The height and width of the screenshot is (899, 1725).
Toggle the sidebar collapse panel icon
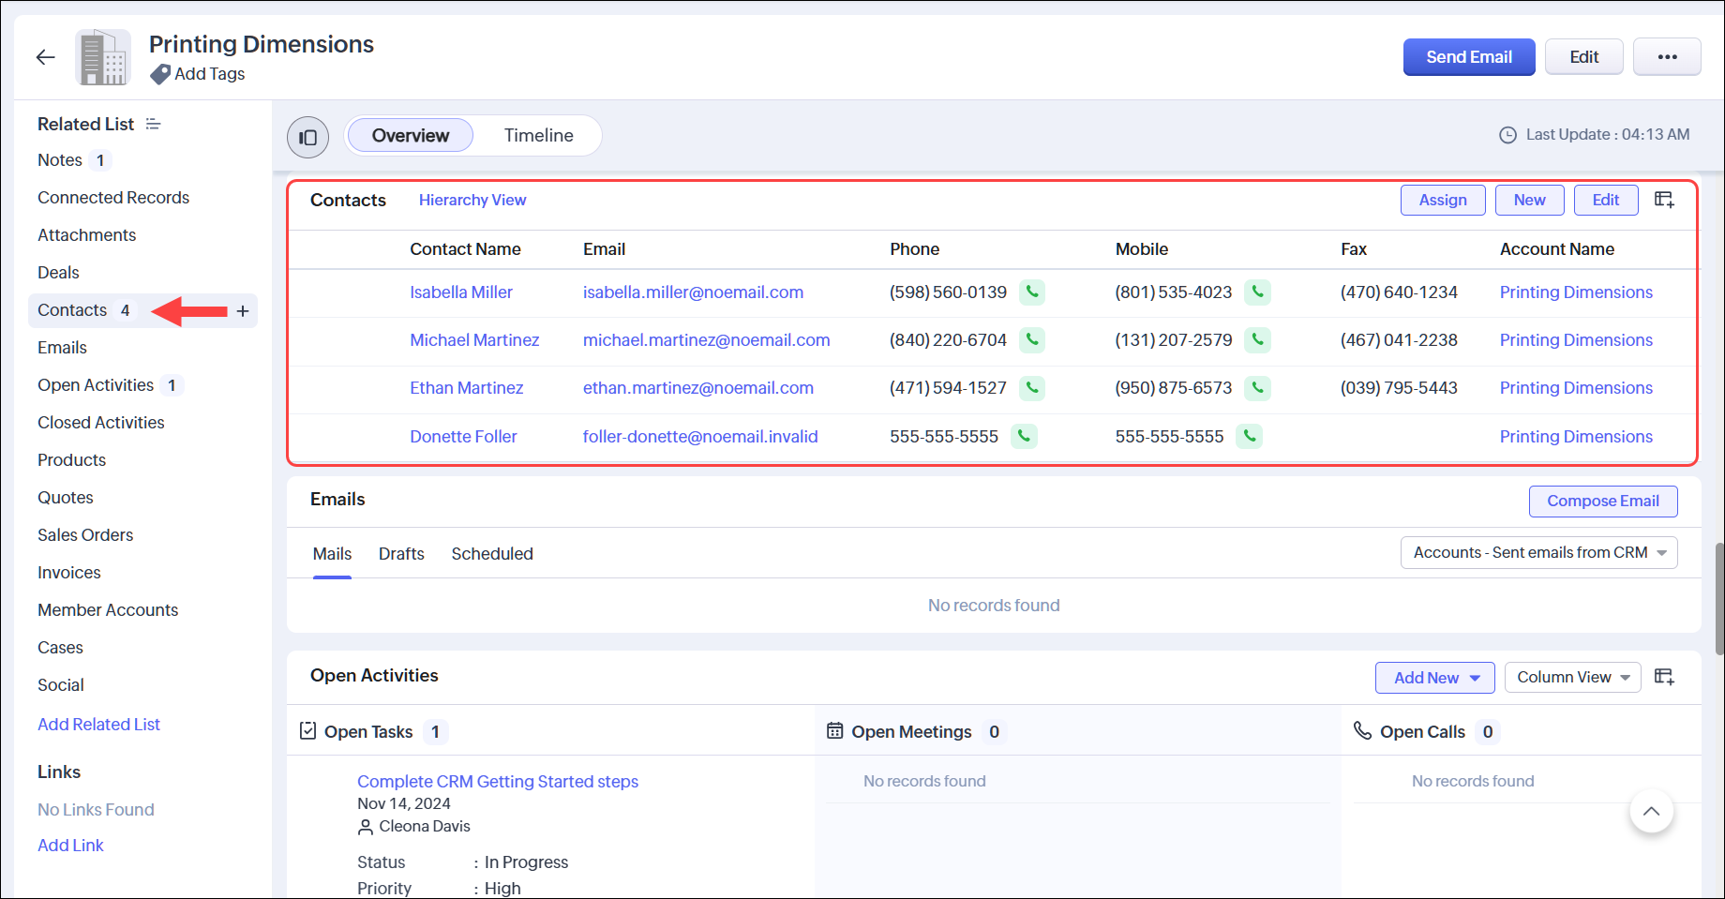(307, 138)
